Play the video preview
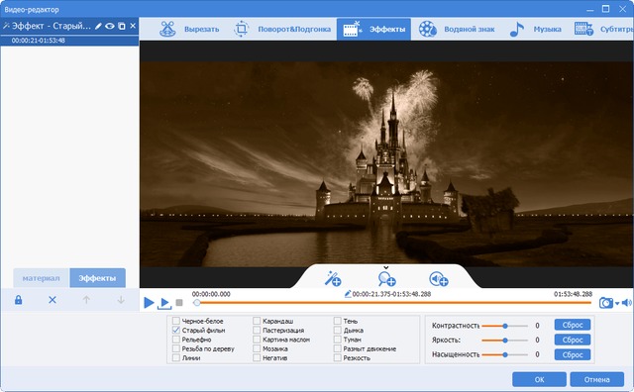The image size is (634, 392). point(149,302)
